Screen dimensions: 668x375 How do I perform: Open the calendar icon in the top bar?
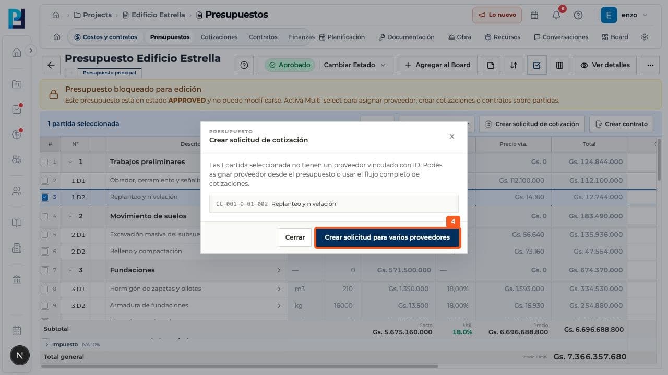click(534, 15)
